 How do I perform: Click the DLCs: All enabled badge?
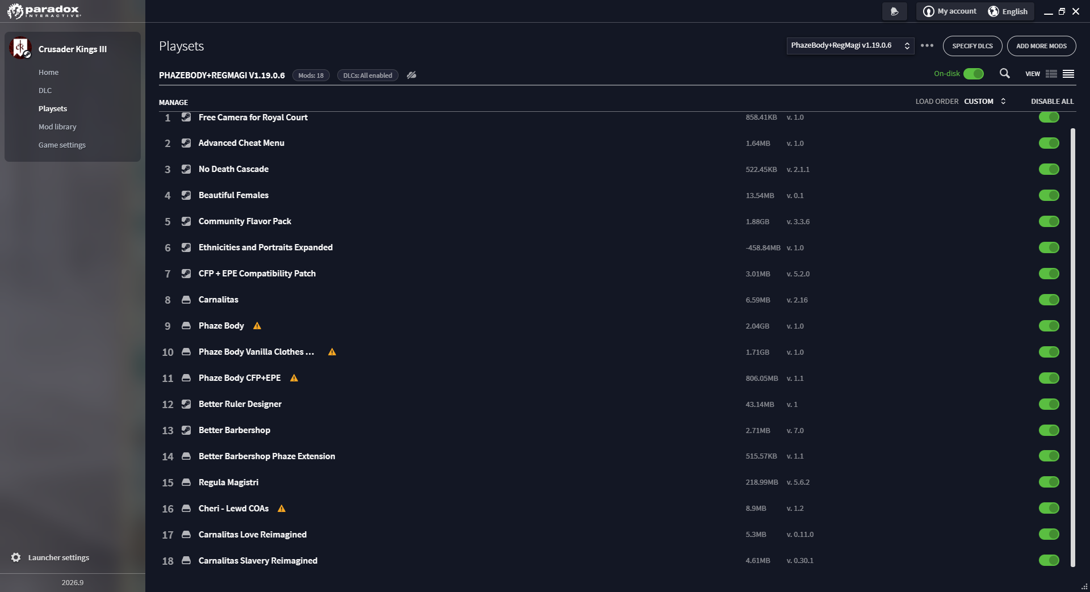click(x=367, y=75)
